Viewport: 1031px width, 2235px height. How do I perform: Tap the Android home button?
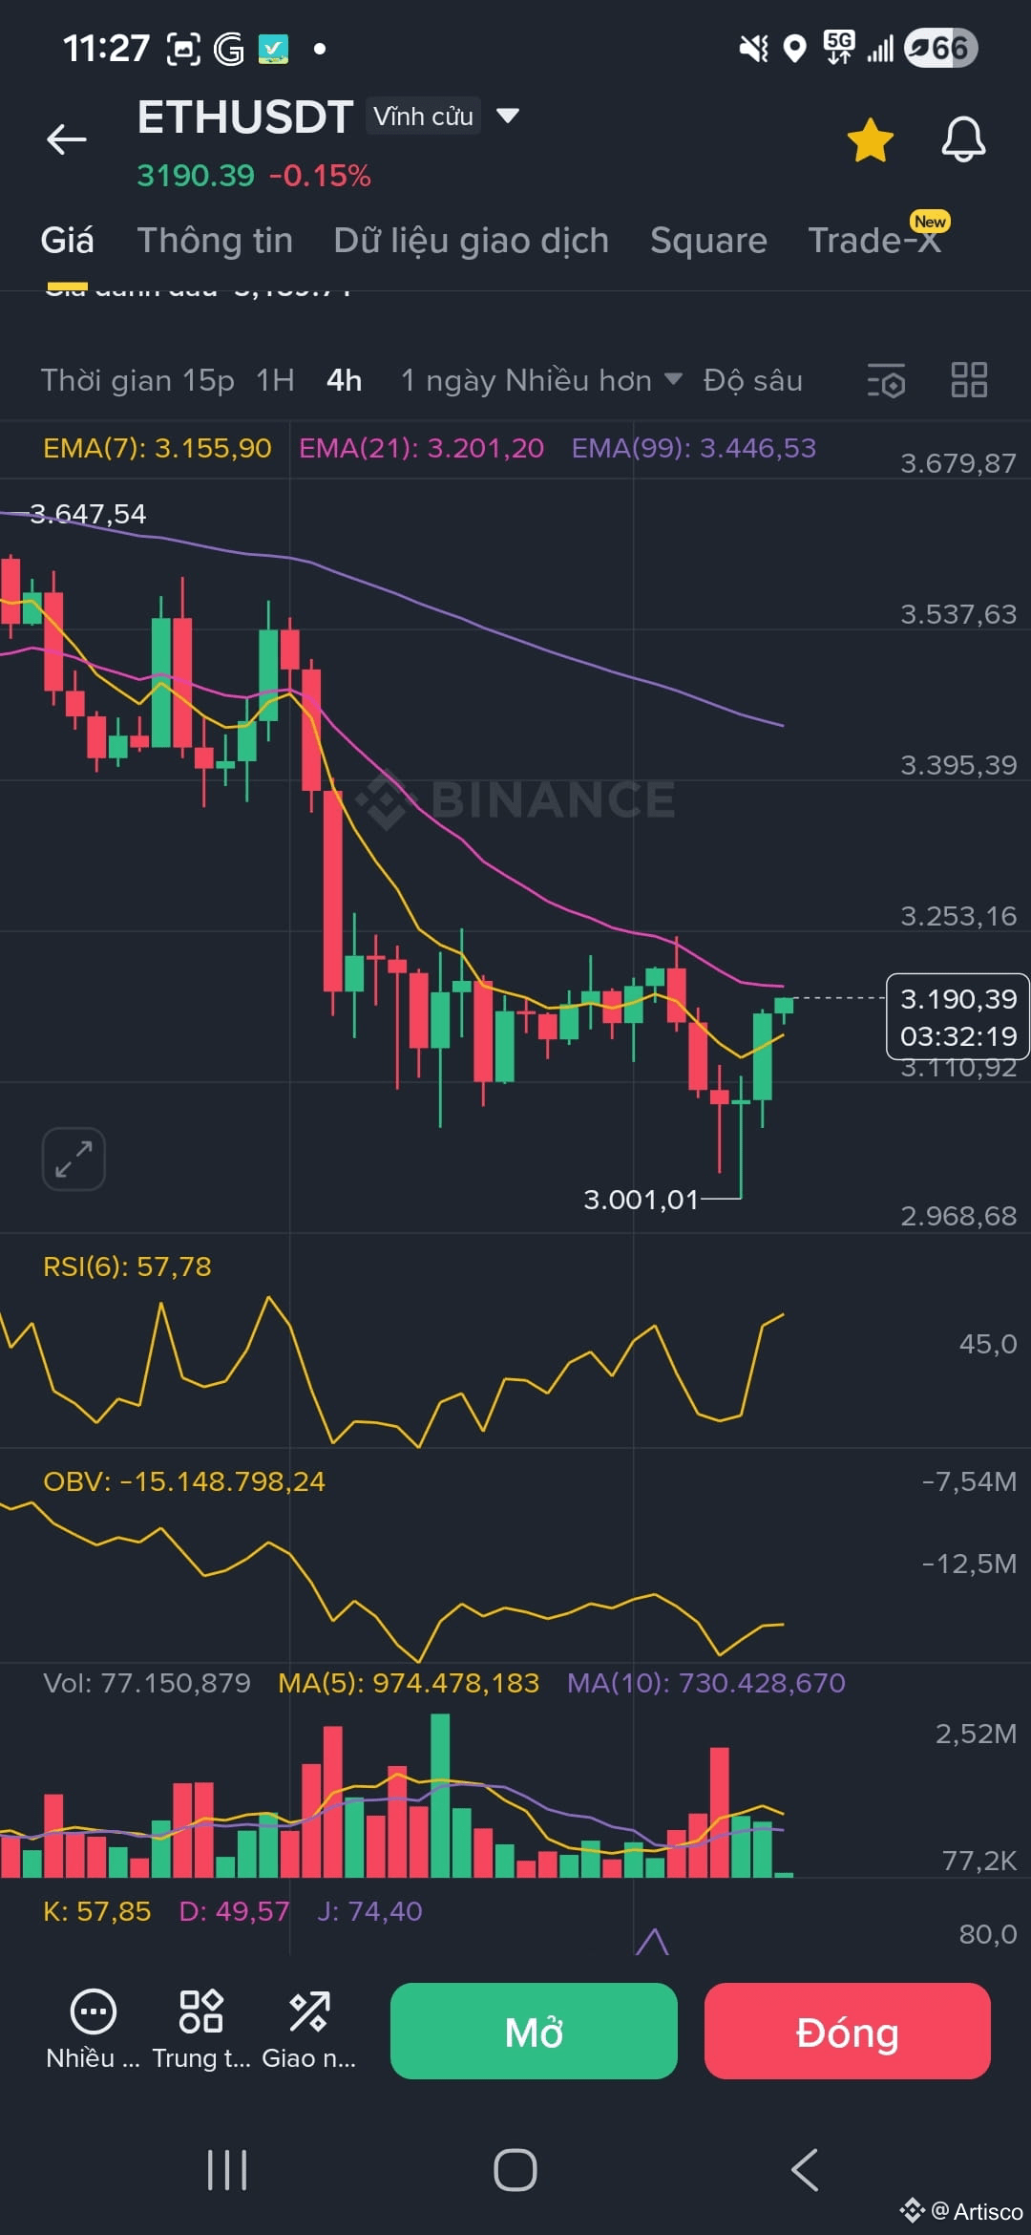pos(515,2170)
